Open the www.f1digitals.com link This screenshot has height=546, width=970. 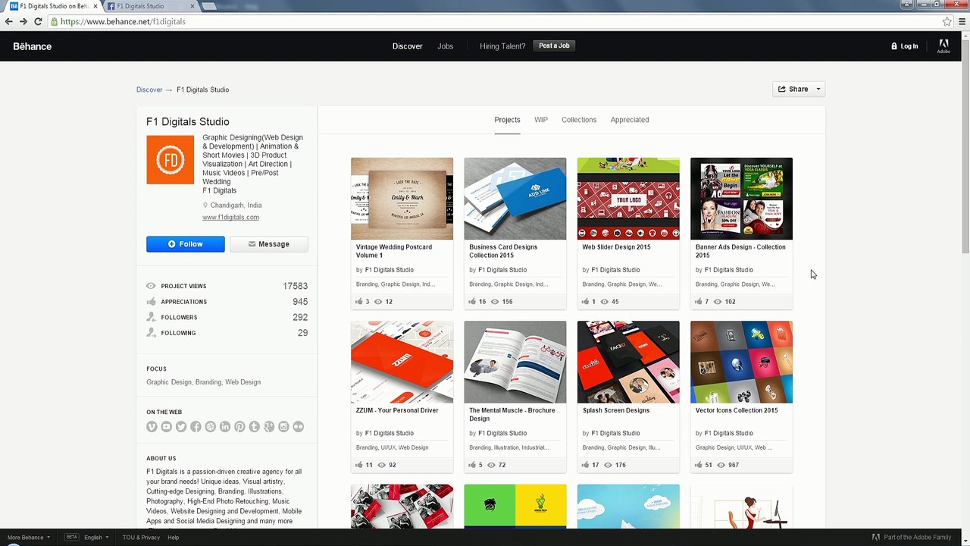point(230,217)
